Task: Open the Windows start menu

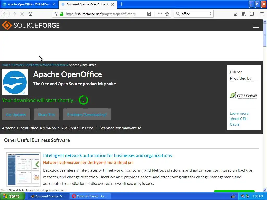Action: [13, 196]
